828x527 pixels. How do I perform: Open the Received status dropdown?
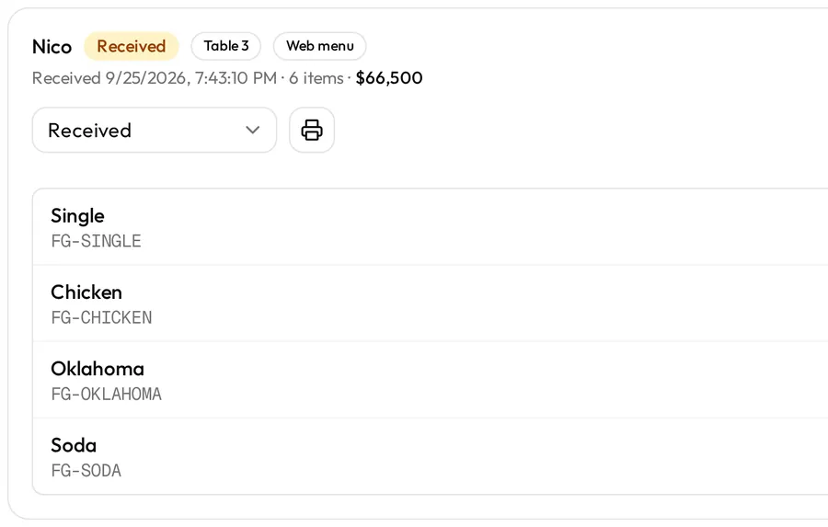pos(155,130)
